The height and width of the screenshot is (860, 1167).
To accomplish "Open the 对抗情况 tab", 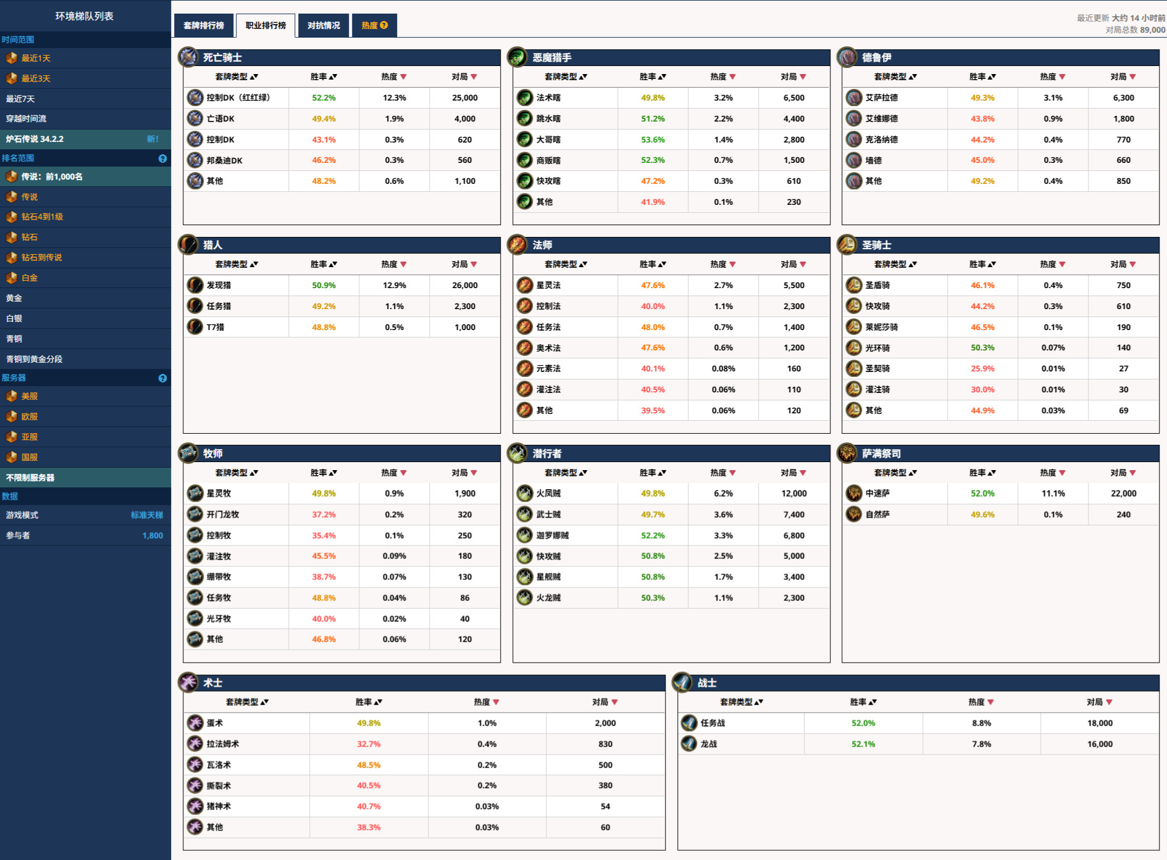I will tap(324, 25).
